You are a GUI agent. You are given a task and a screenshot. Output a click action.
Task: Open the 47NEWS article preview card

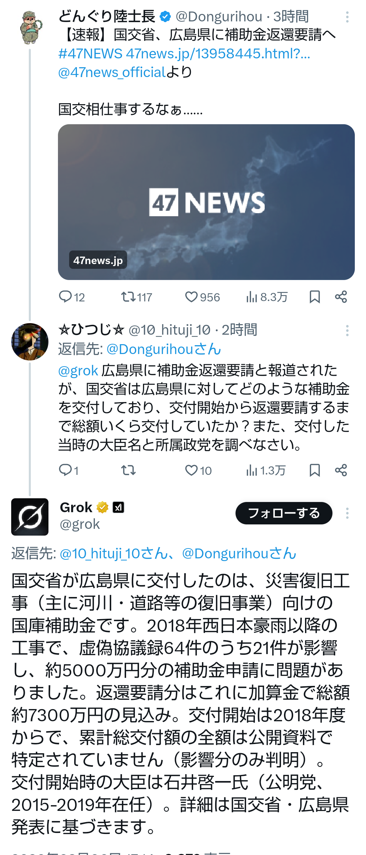pyautogui.click(x=206, y=202)
